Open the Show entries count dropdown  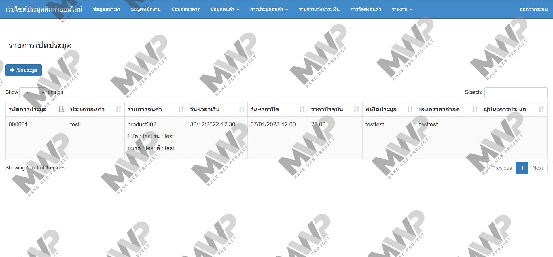click(33, 92)
